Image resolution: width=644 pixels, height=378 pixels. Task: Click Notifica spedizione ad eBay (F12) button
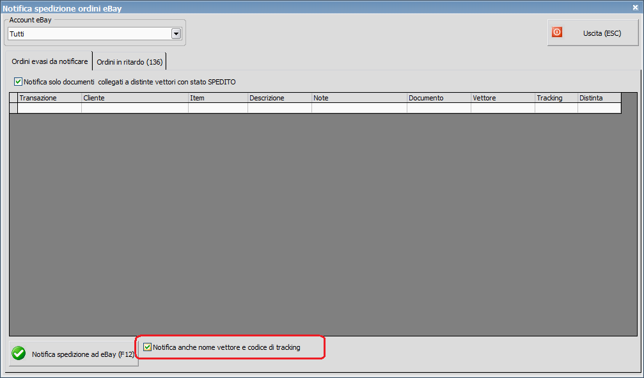[74, 354]
